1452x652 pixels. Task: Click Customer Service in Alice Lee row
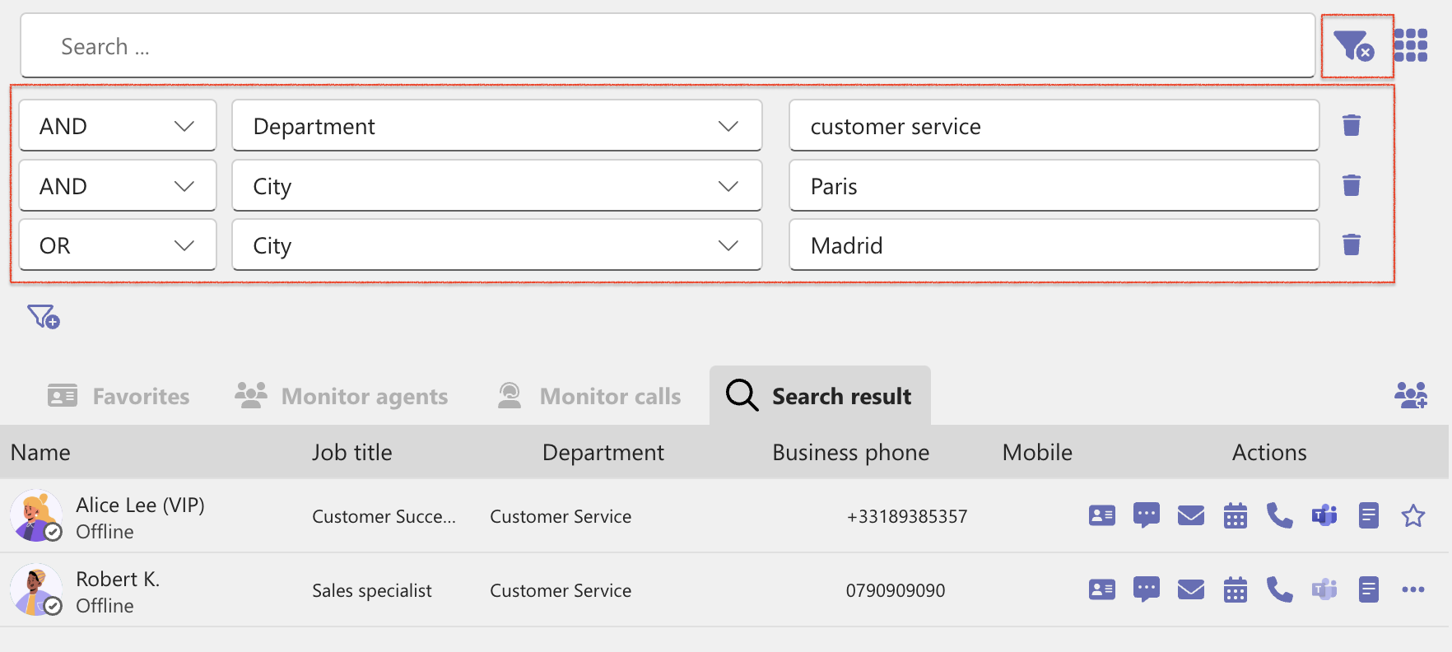[x=561, y=516]
